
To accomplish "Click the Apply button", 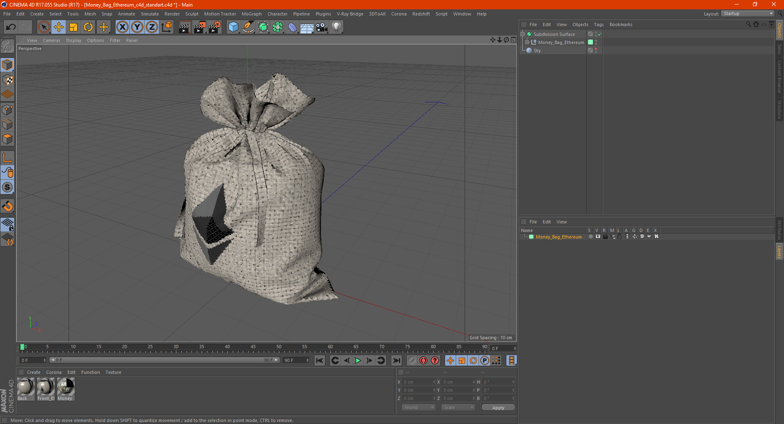I will (x=498, y=408).
